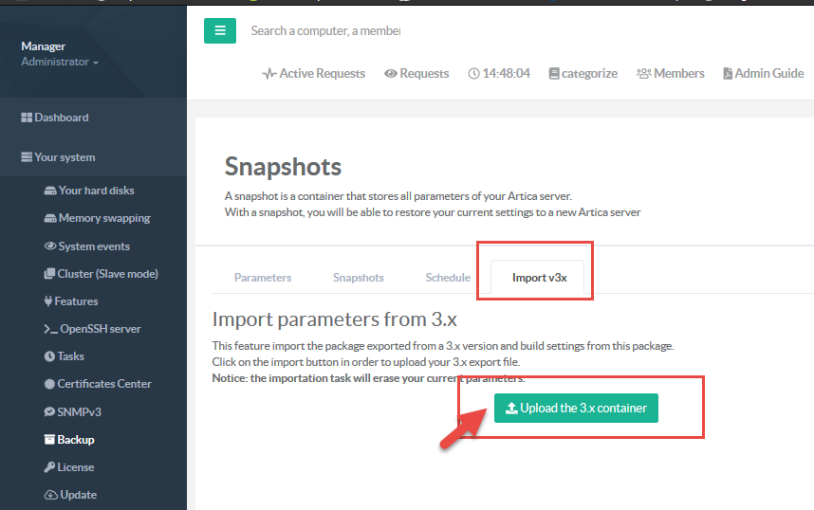The image size is (814, 510).
Task: Expand the Administrator dropdown
Action: [60, 62]
